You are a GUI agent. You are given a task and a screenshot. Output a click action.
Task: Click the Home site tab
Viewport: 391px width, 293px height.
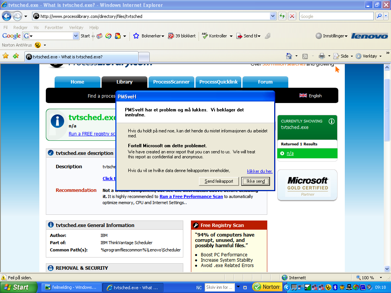[77, 82]
